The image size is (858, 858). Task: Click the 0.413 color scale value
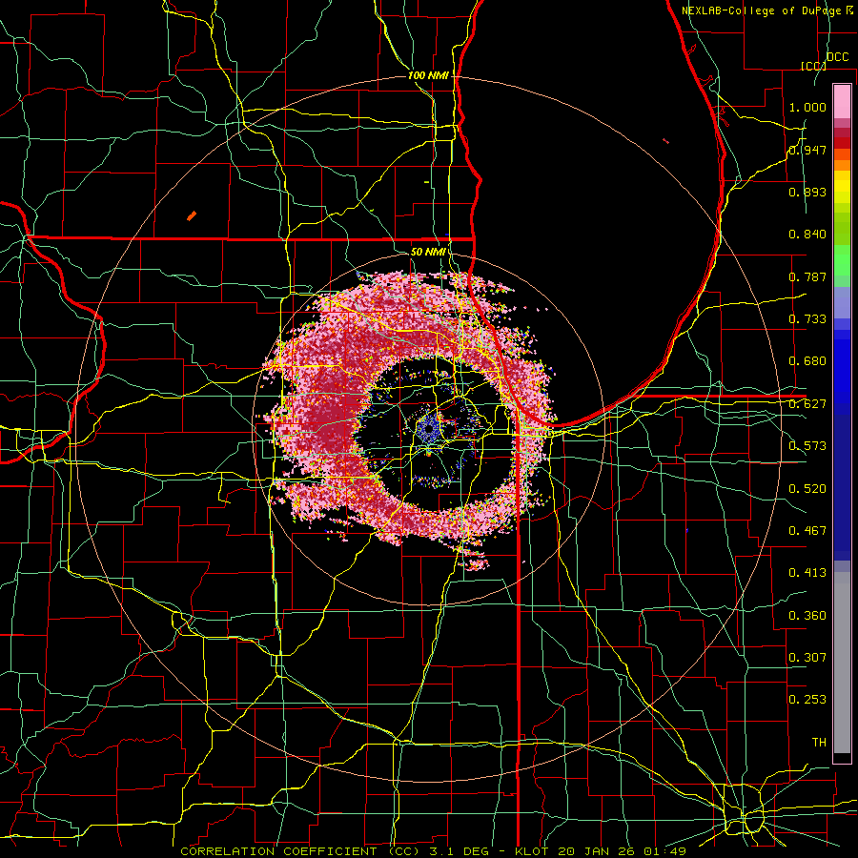[x=807, y=573]
